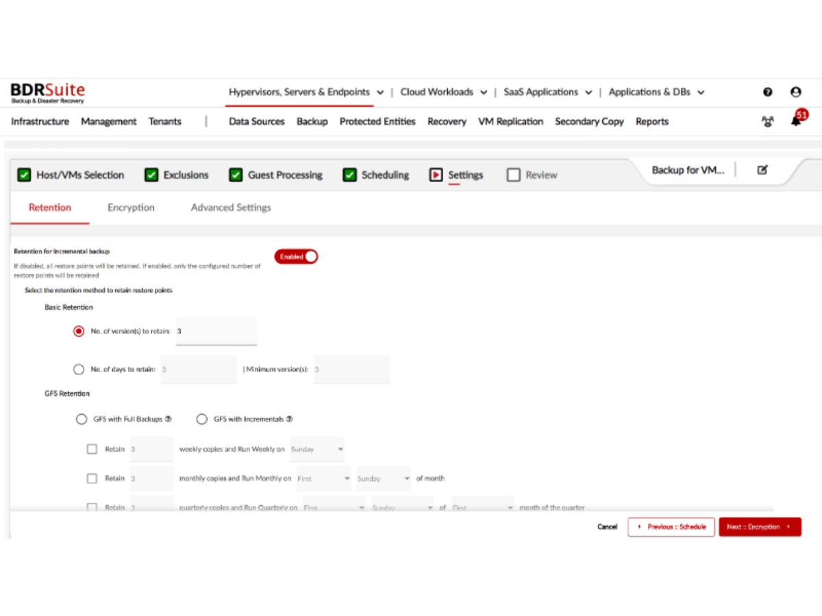822x616 pixels.
Task: Open the help question mark icon
Action: click(x=768, y=92)
